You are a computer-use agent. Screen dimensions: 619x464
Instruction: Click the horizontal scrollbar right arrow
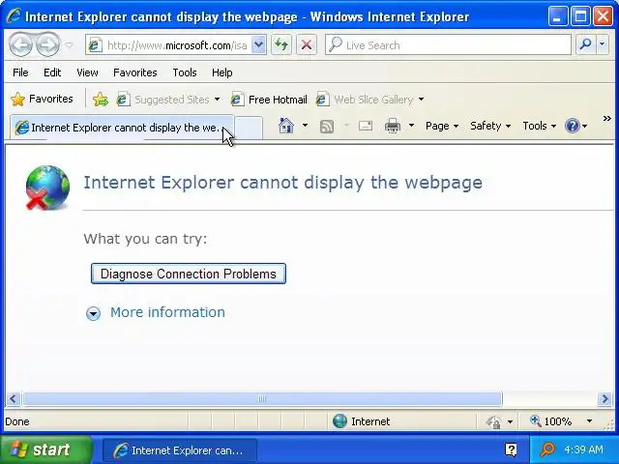tap(604, 399)
